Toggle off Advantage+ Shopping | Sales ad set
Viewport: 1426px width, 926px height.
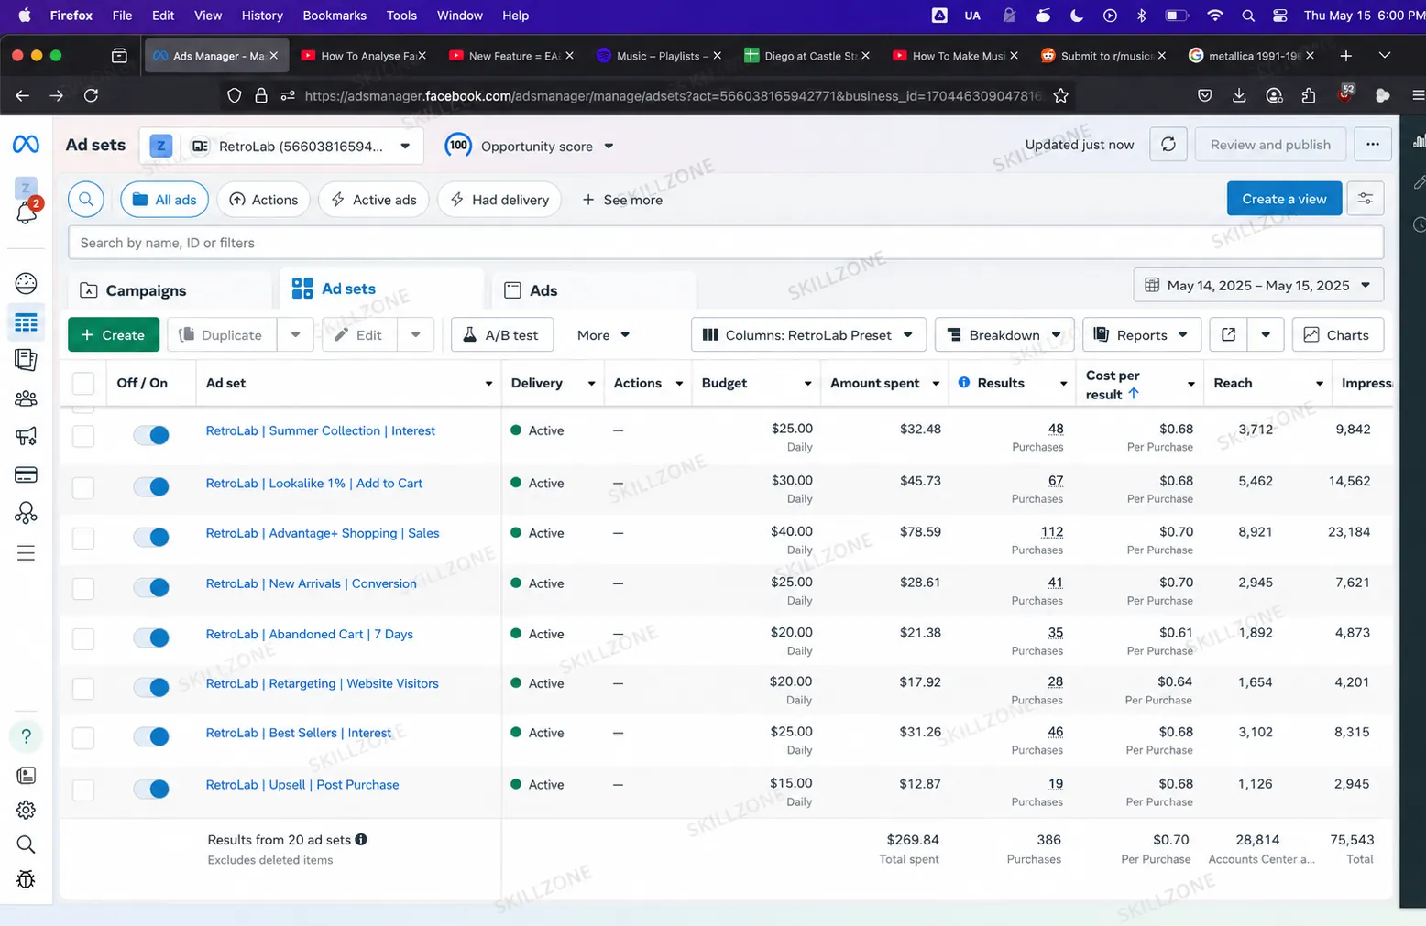151,537
